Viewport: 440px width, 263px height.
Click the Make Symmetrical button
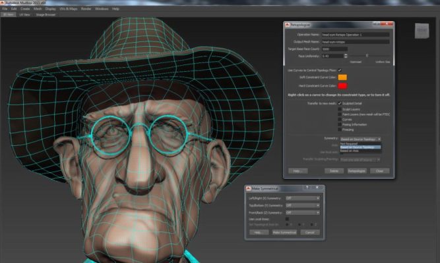284,232
